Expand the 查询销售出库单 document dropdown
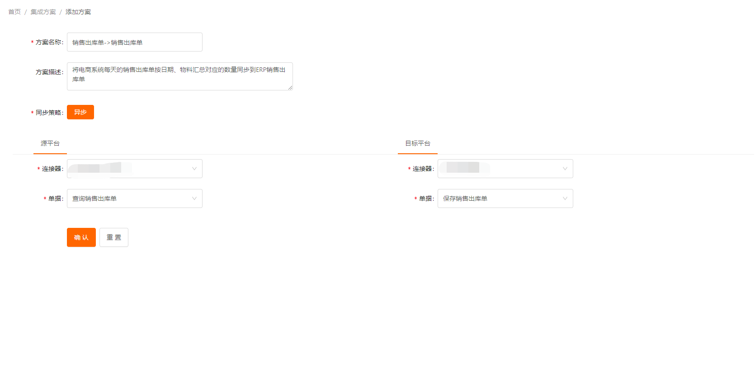Viewport: 755px width, 373px height. [134, 198]
